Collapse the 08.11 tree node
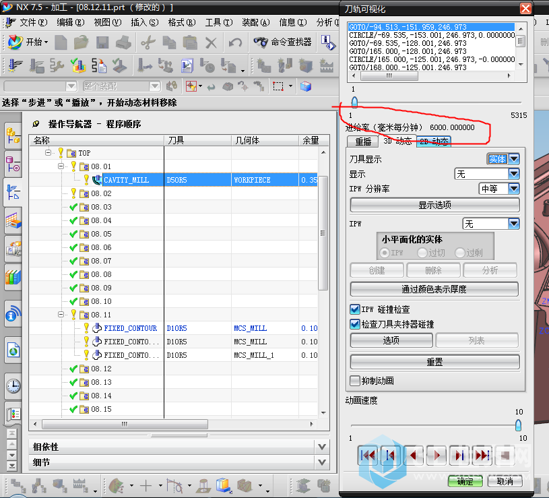 point(61,314)
